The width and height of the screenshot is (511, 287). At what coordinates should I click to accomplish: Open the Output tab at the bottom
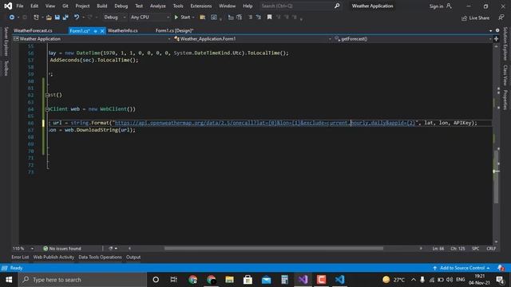coord(133,257)
